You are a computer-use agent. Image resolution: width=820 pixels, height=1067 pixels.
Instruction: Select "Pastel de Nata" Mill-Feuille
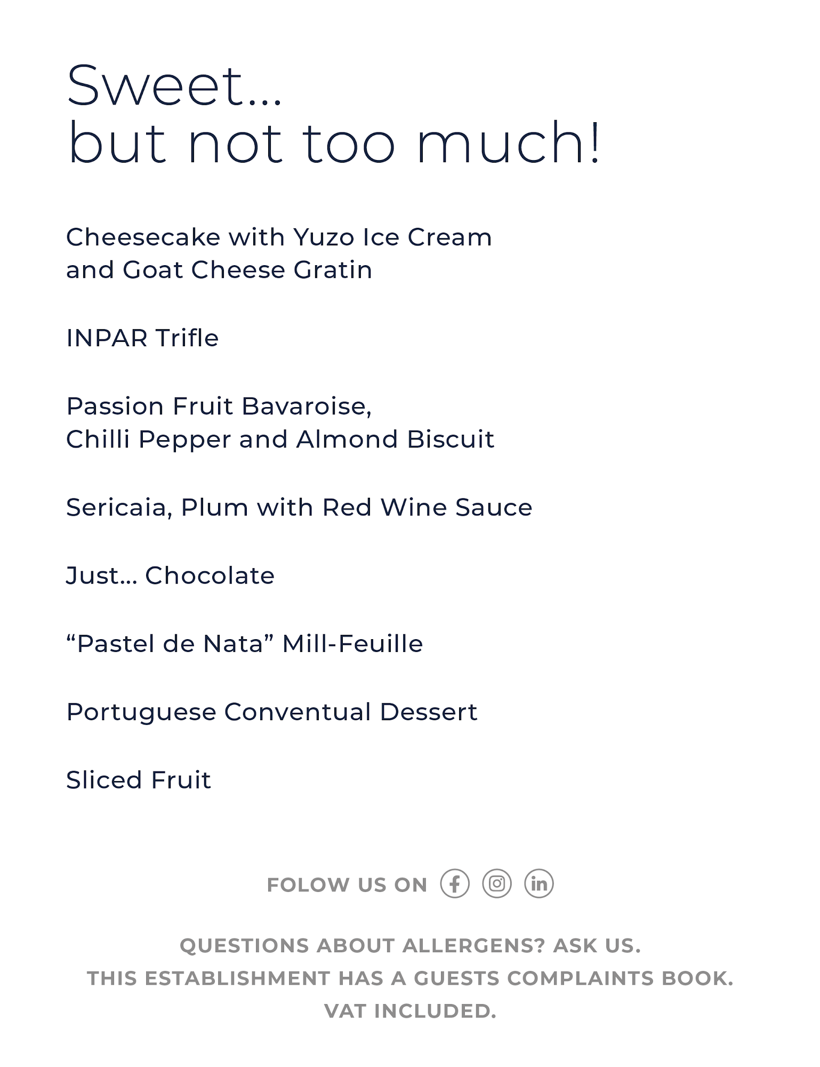pos(244,644)
